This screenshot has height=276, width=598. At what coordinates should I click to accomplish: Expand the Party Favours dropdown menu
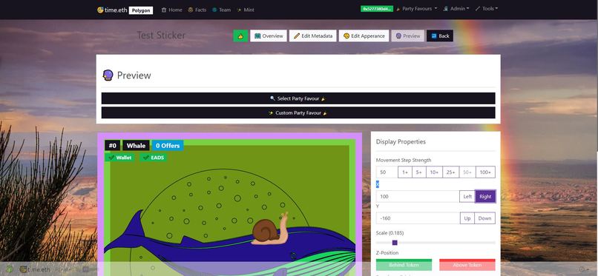click(x=416, y=9)
